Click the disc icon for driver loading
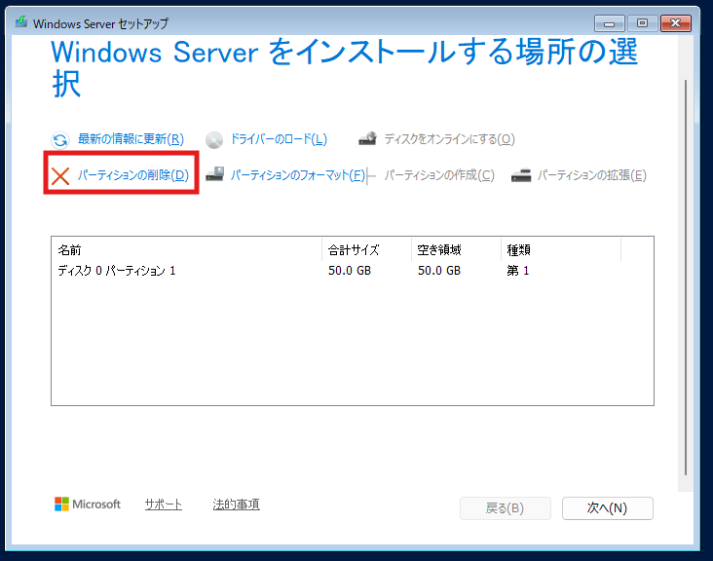Image resolution: width=713 pixels, height=561 pixels. pos(214,140)
